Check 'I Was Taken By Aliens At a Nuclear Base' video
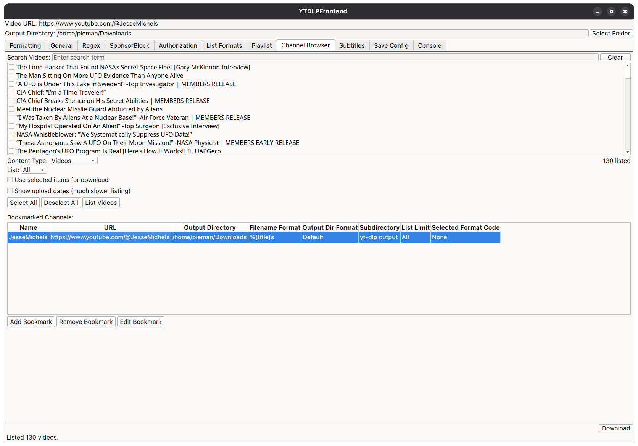Image resolution: width=638 pixels, height=446 pixels. click(11, 118)
